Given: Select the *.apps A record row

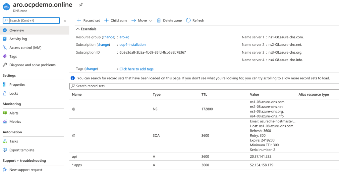Looking at the screenshot, I should pyautogui.click(x=203, y=165).
